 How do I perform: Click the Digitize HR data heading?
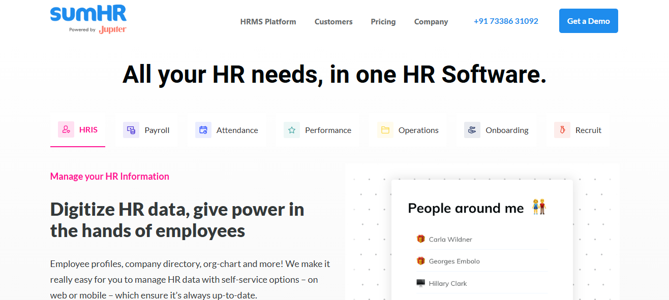pos(177,220)
